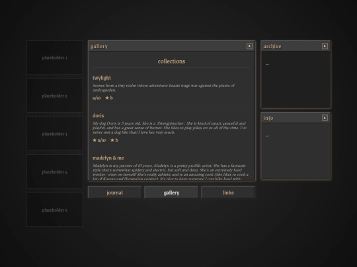This screenshot has height=267, width=357.
Task: Click the dash entry in info panel
Action: [x=267, y=136]
